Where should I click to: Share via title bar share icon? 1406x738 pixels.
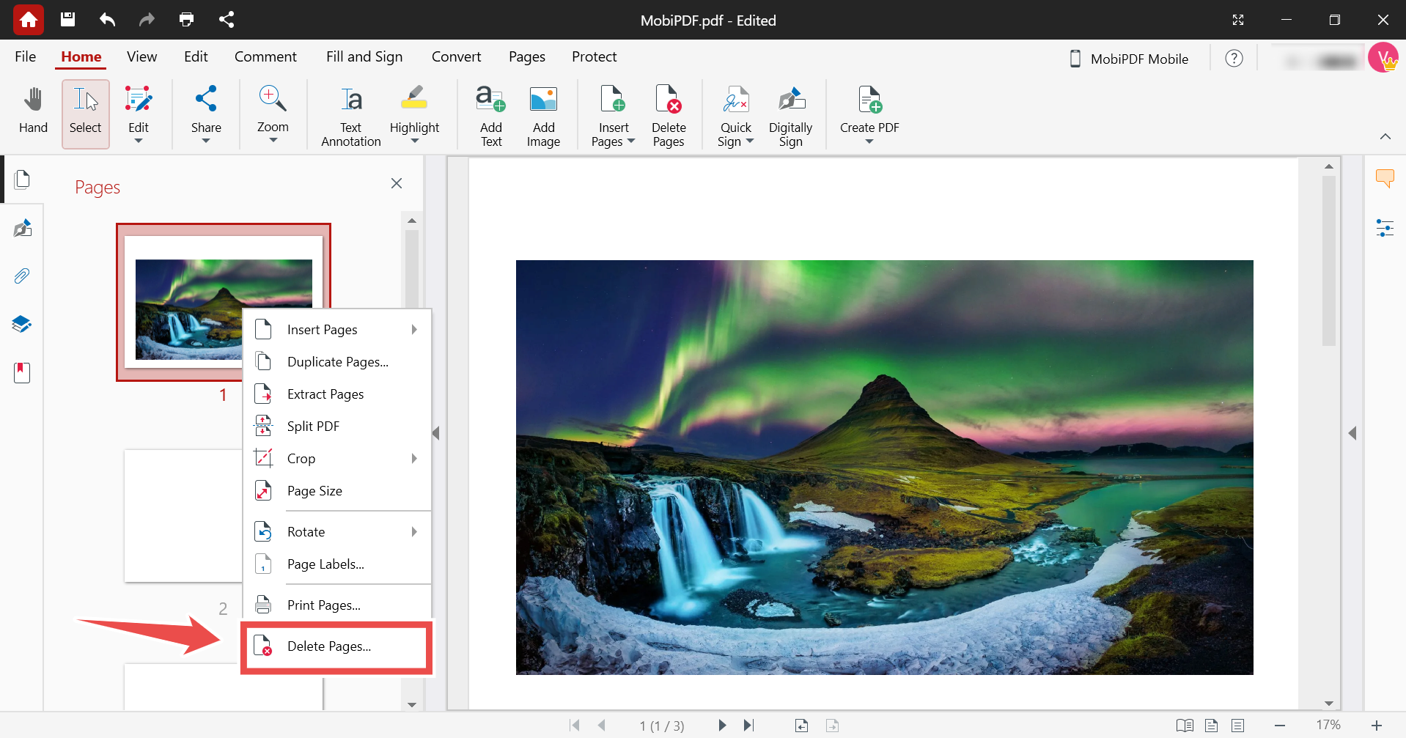[227, 20]
